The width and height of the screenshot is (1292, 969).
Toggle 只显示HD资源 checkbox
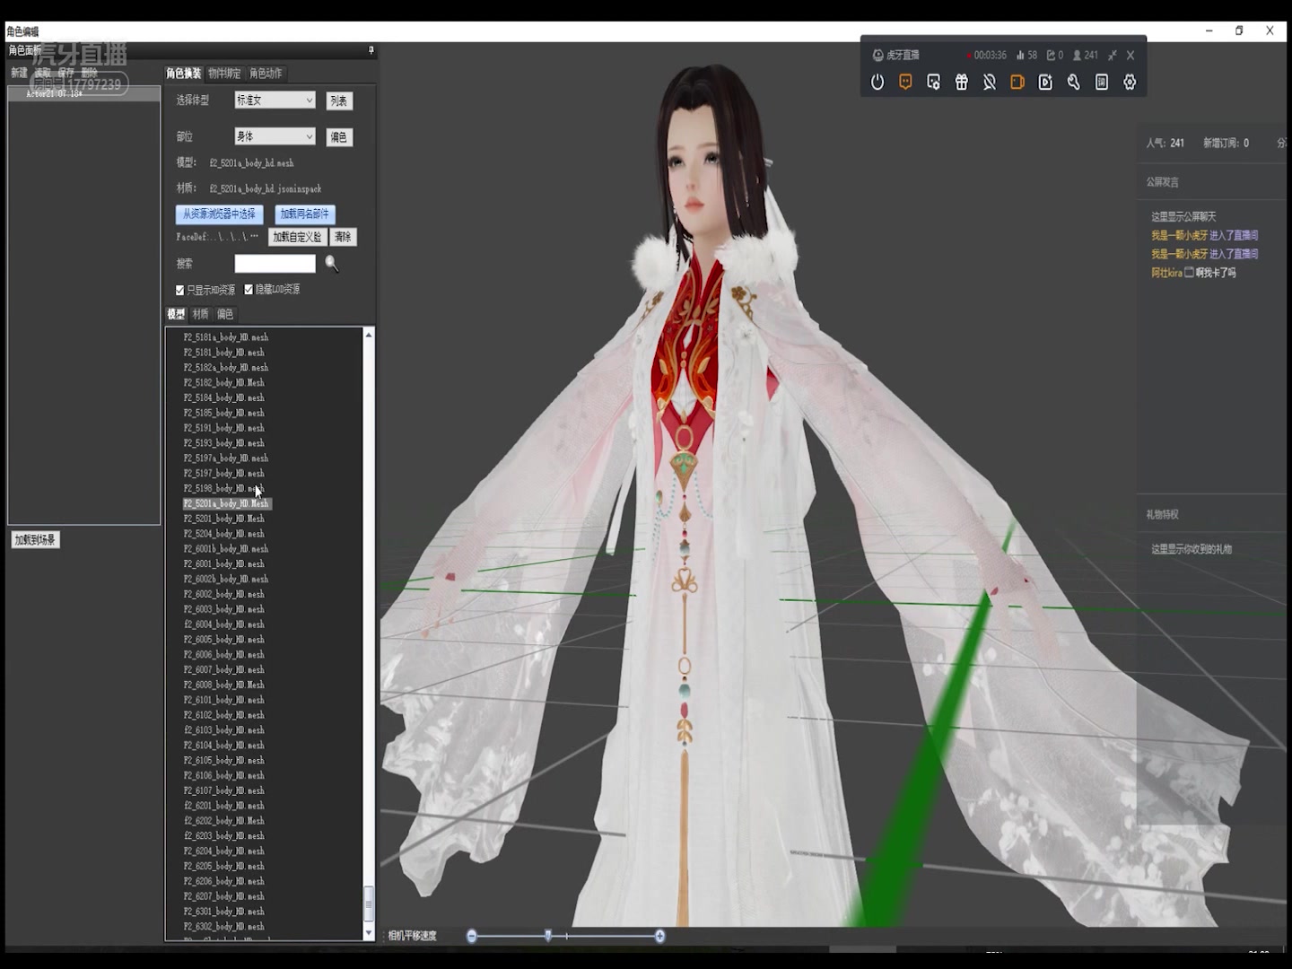pyautogui.click(x=180, y=290)
